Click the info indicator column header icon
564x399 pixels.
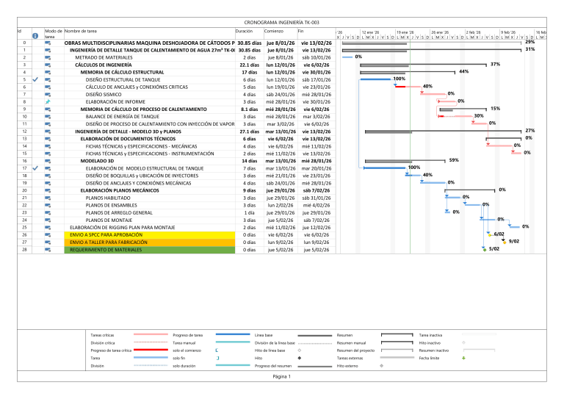35,35
